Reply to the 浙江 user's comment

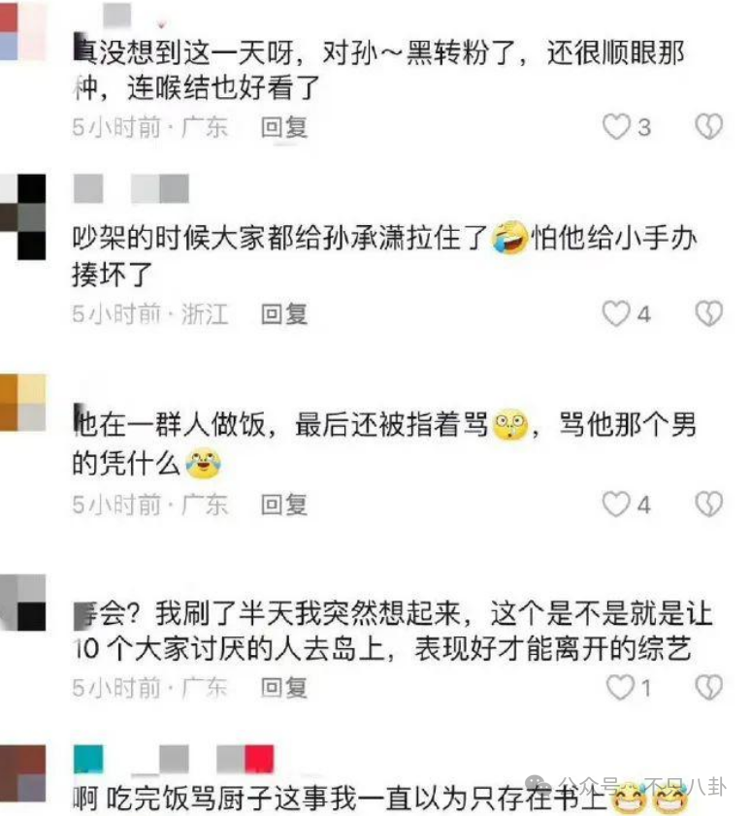point(284,314)
